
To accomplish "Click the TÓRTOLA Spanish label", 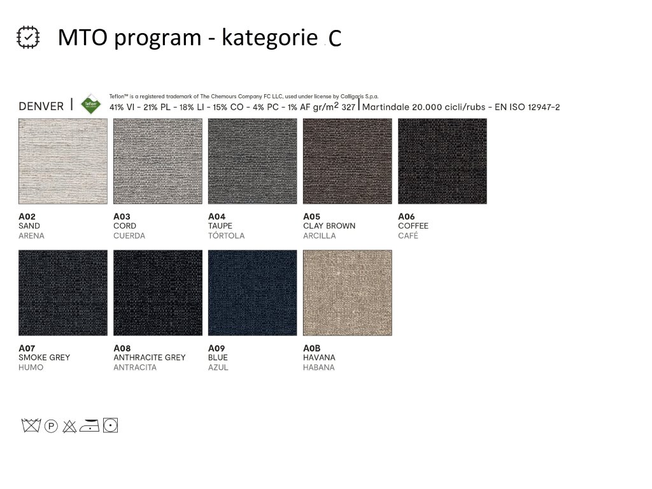I will [x=226, y=236].
